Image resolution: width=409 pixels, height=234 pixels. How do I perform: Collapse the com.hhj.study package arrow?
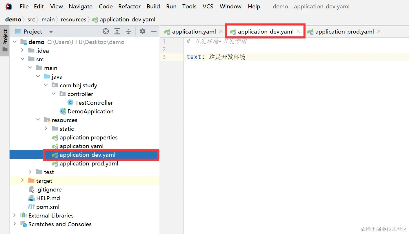(x=46, y=85)
